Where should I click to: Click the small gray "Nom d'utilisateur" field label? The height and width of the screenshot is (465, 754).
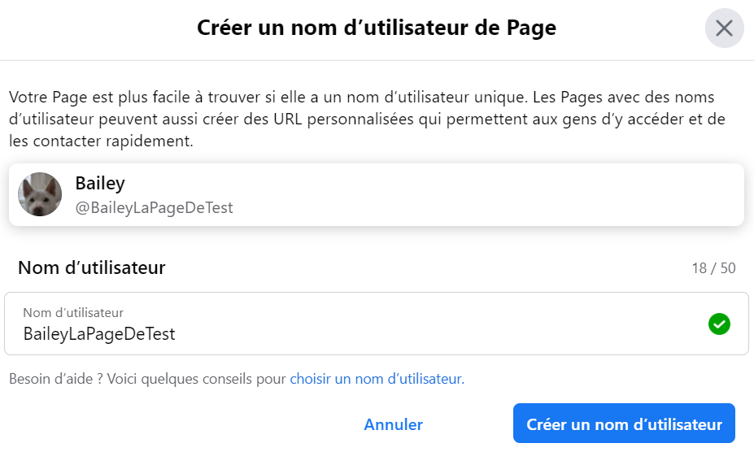pyautogui.click(x=73, y=312)
